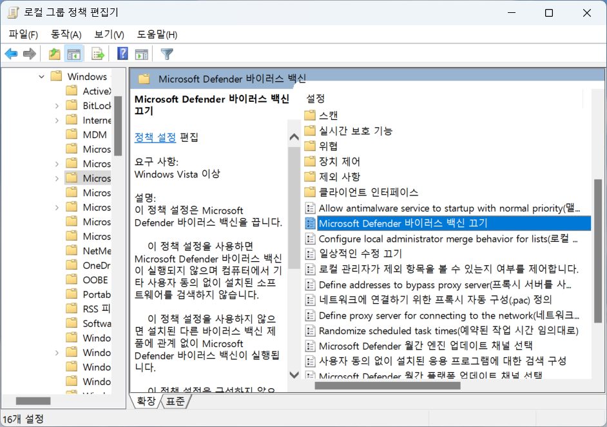Click the 스캔 folder icon

(310, 115)
